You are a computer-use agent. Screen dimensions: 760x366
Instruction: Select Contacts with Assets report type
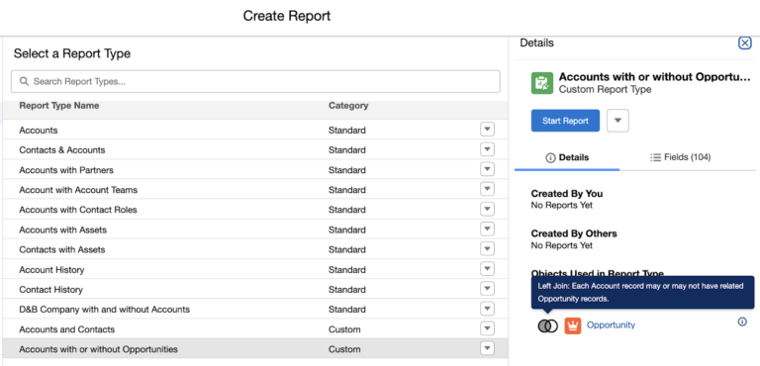[x=62, y=249]
